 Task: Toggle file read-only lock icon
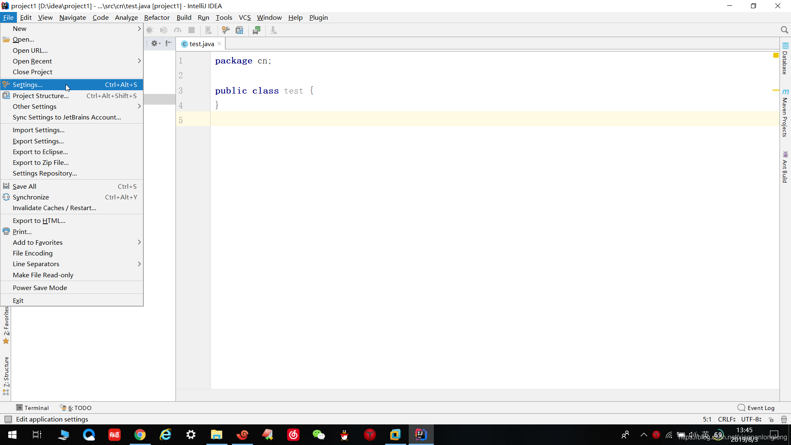771,419
